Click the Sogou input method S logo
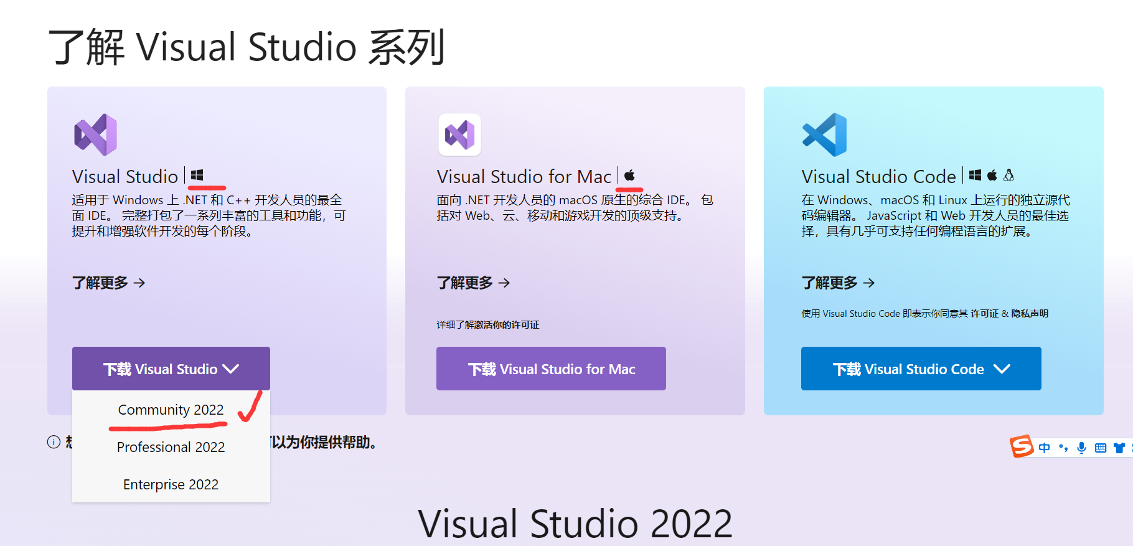 (1022, 446)
